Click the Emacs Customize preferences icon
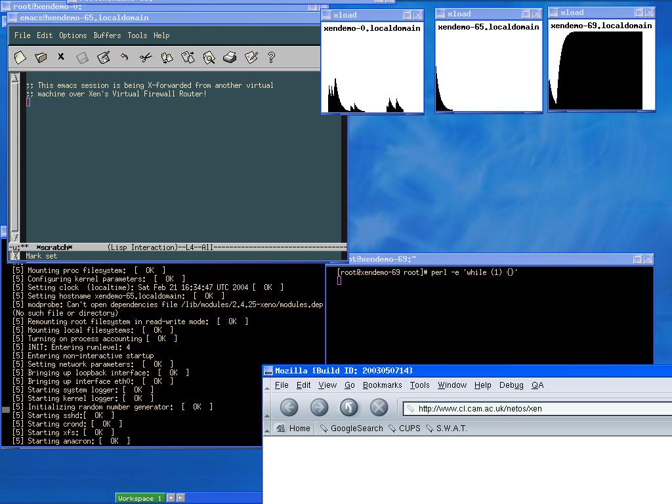The image size is (672, 504). click(251, 57)
